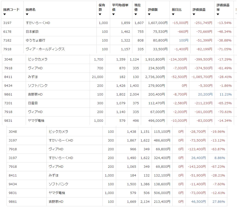Select the 1,607,000円 valuation cell
The height and width of the screenshot is (207, 237).
click(158, 23)
